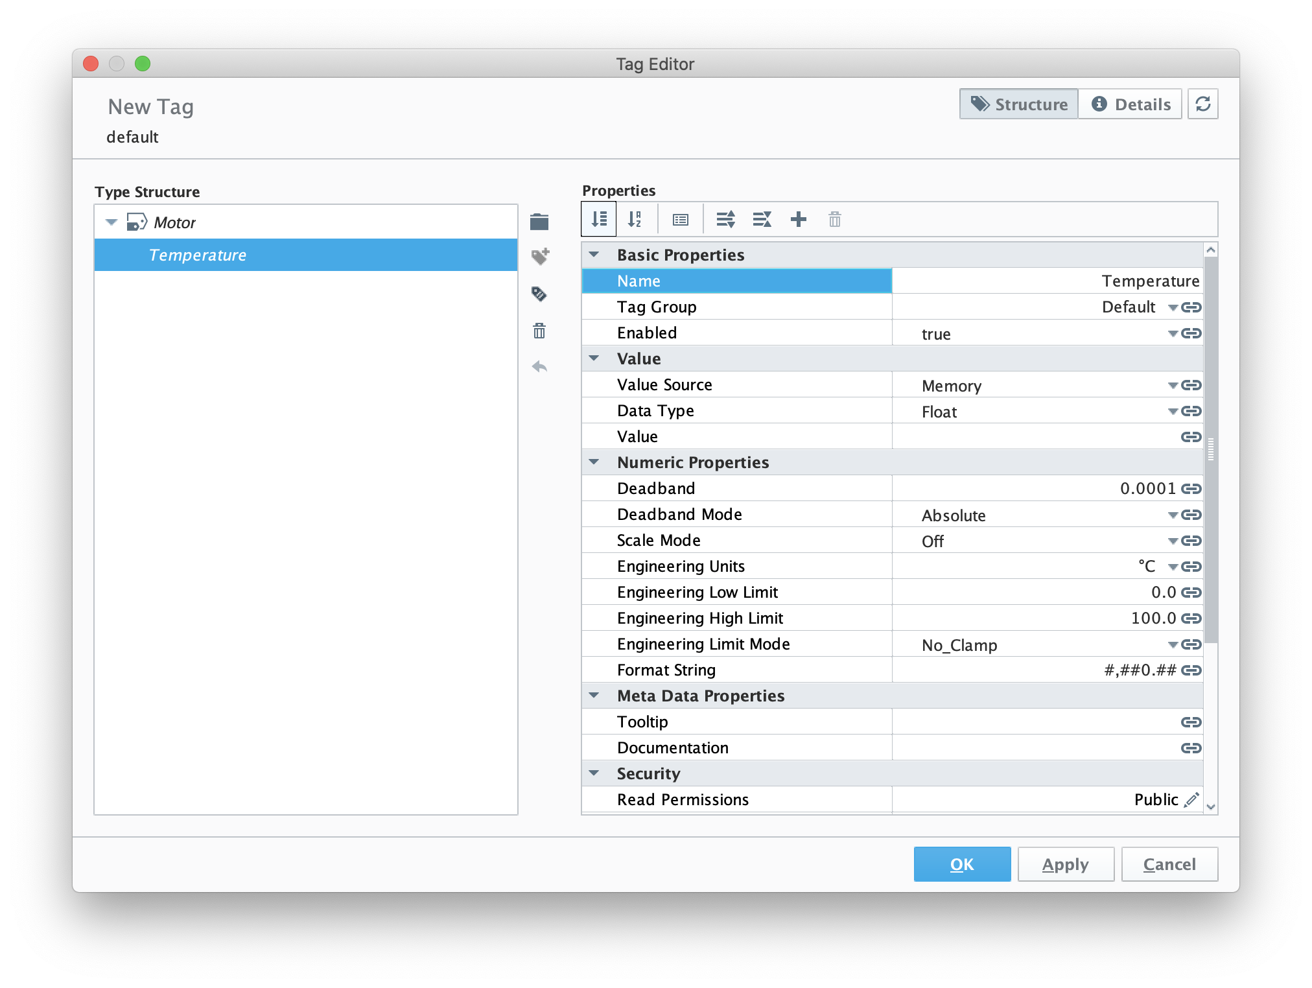Click the binding link icon for Format String
Image resolution: width=1312 pixels, height=988 pixels.
[x=1191, y=670]
